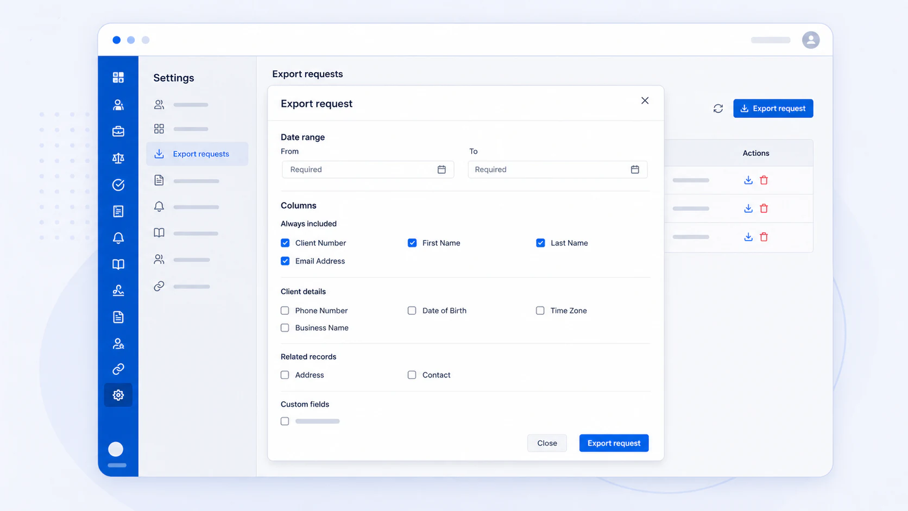
Task: Select the check-circle tasks icon in blue navigation bar
Action: click(x=118, y=185)
